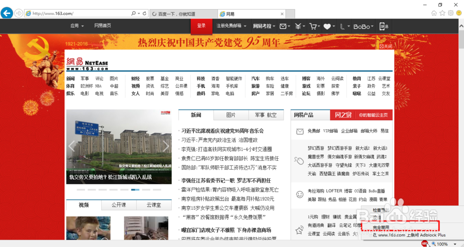This screenshot has height=247, width=464.
Task: Open the yen finance icon in the top bar
Action: (x=298, y=26)
